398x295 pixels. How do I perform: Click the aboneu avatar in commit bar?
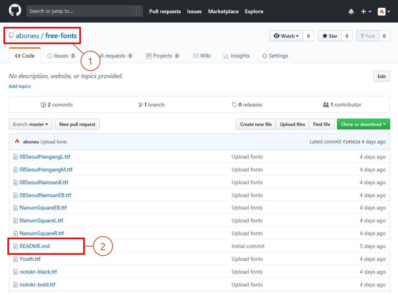(x=17, y=142)
